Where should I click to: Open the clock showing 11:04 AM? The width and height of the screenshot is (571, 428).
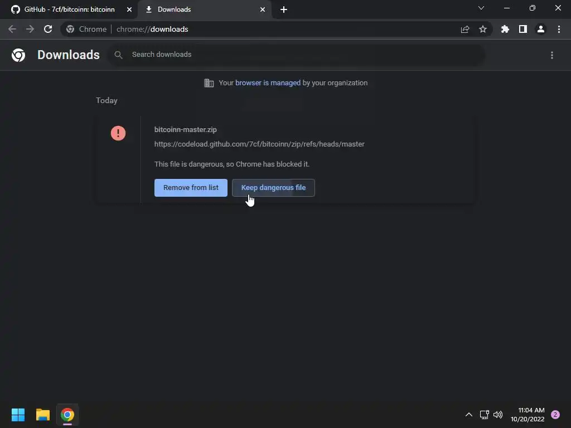click(528, 415)
